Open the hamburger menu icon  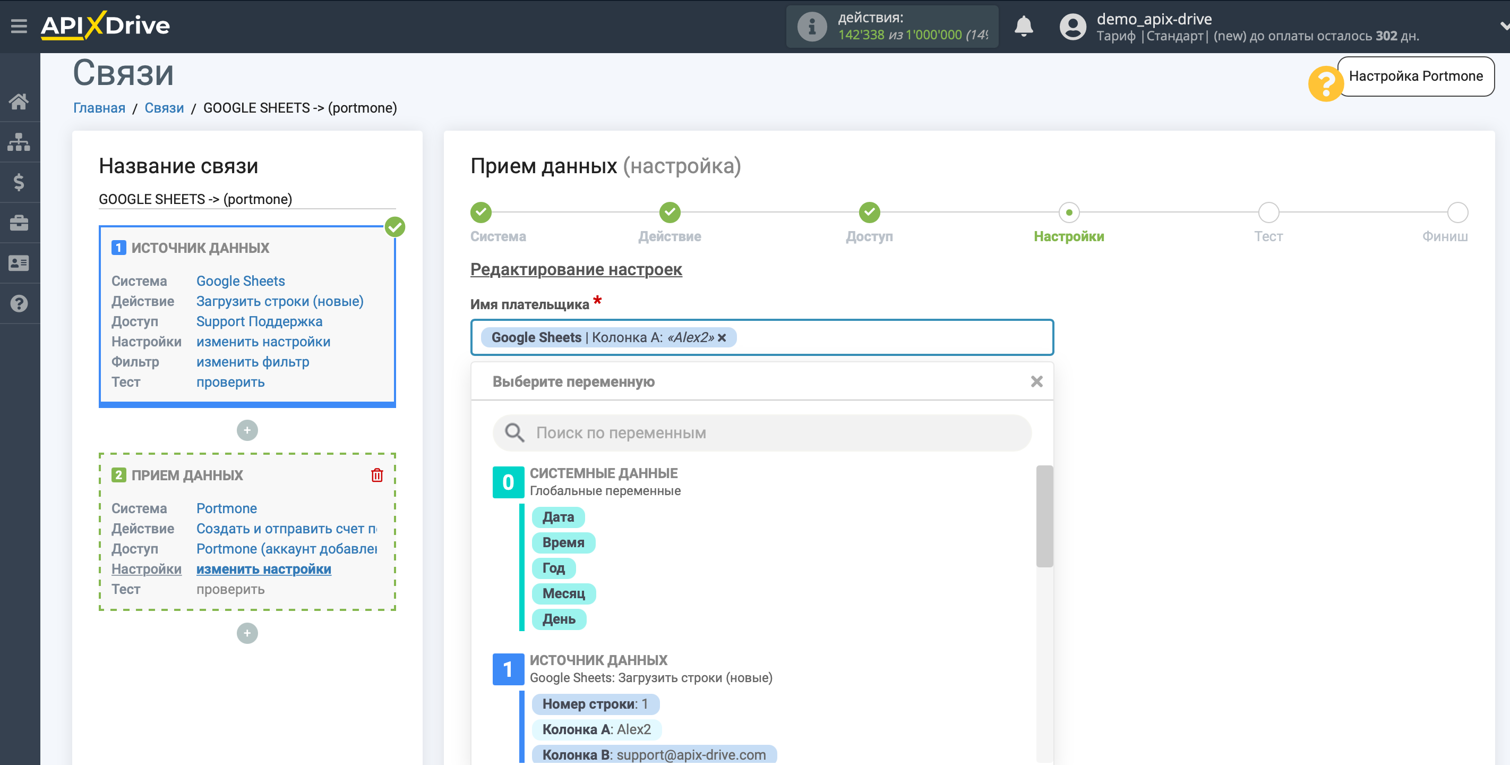coord(19,26)
